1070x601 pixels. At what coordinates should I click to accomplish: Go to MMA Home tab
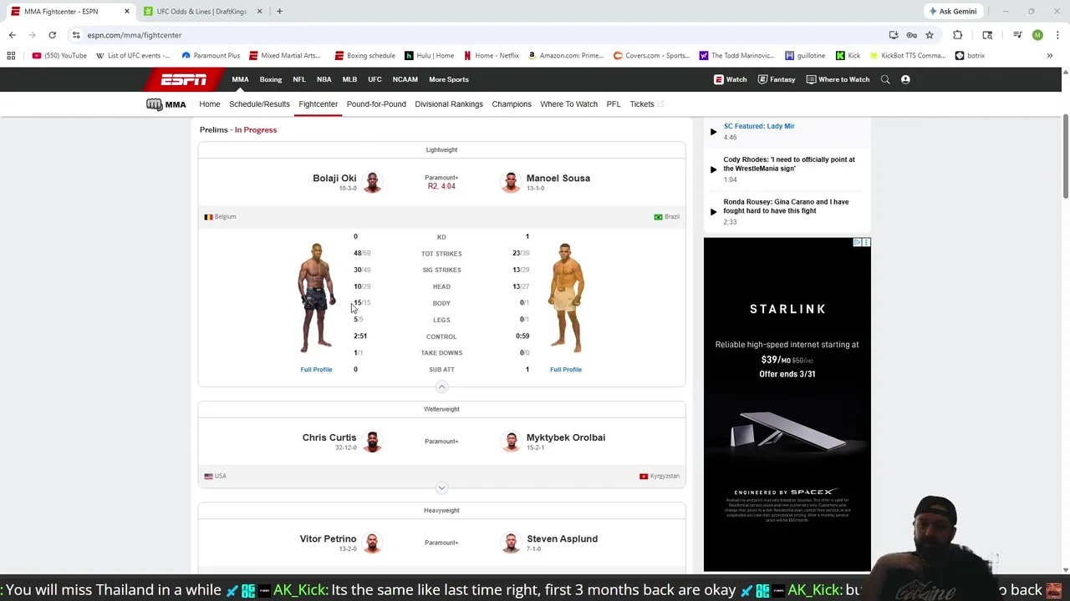210,104
